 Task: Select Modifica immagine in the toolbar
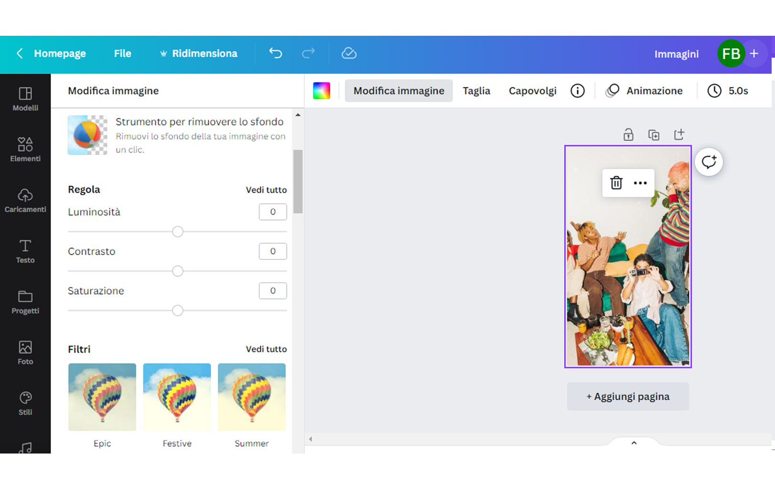coord(399,91)
